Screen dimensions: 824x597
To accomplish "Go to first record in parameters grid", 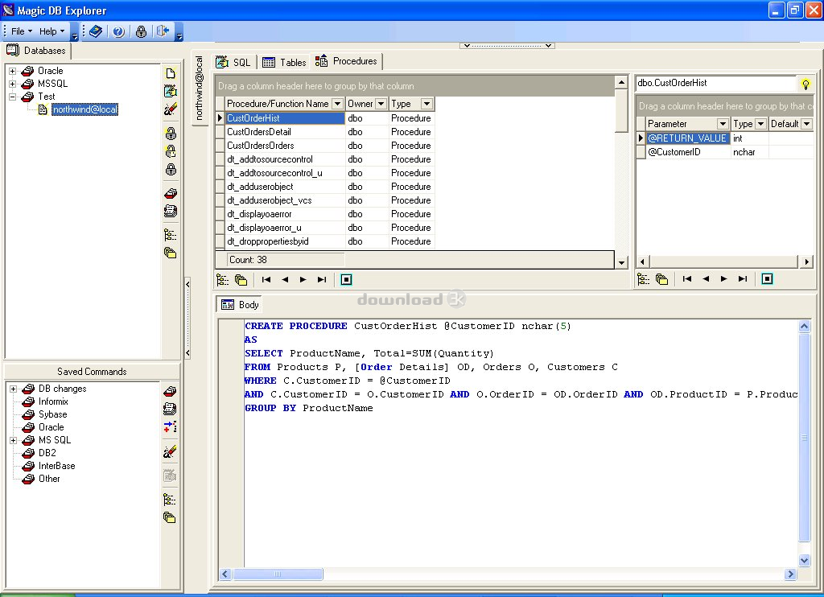I will click(x=687, y=278).
